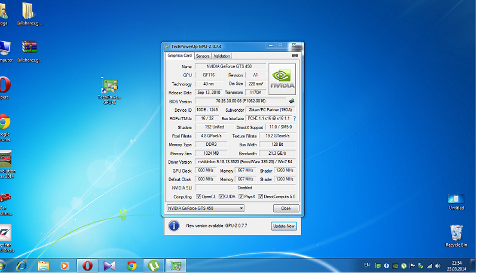Open Internet Explorer from the taskbar

click(22, 266)
